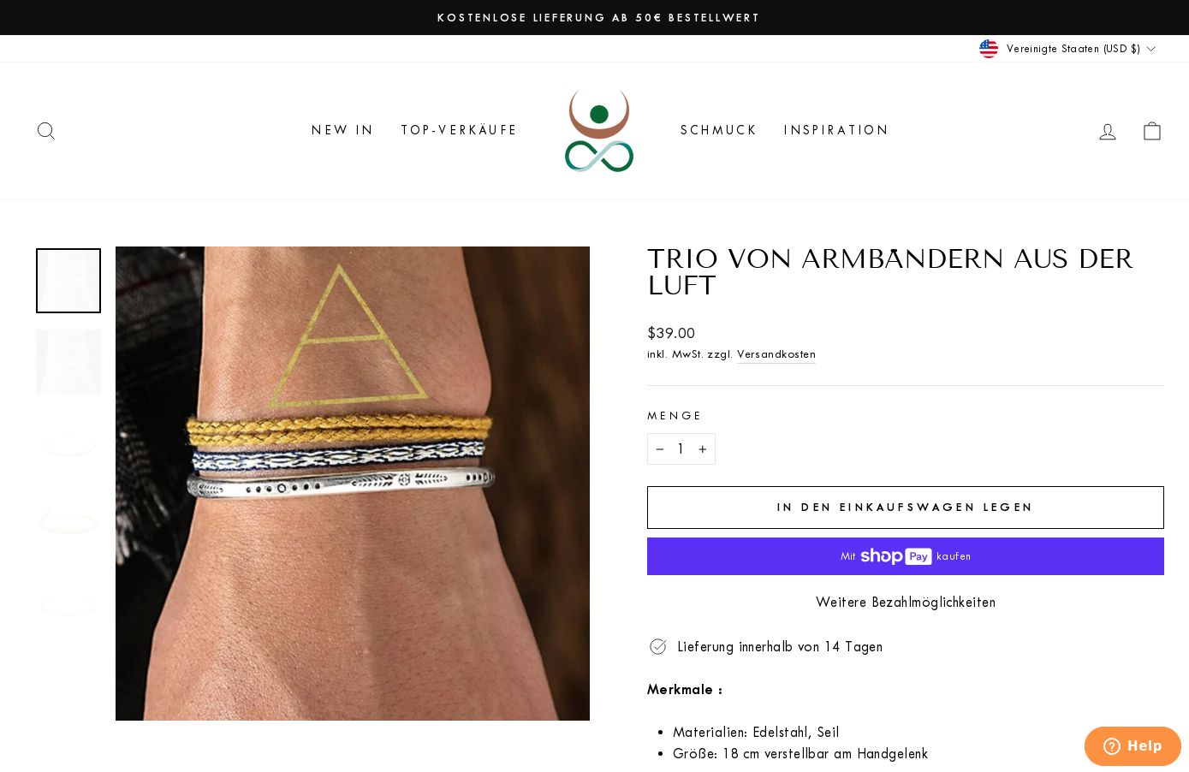The image size is (1189, 772).
Task: Open the Versandkosten link
Action: [776, 354]
